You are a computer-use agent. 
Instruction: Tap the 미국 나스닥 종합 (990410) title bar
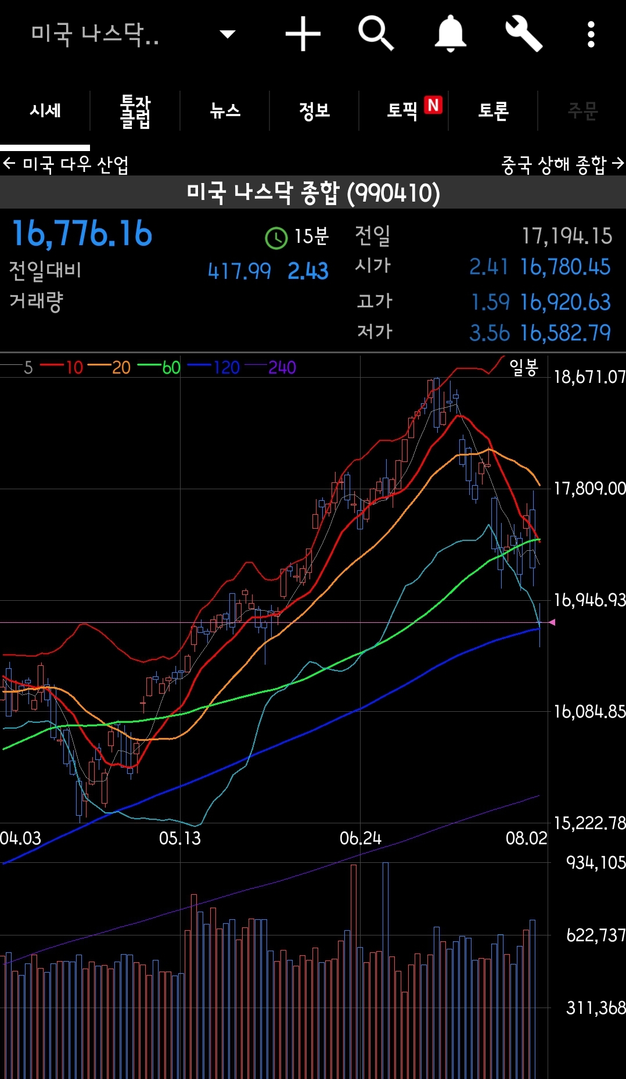click(x=313, y=193)
